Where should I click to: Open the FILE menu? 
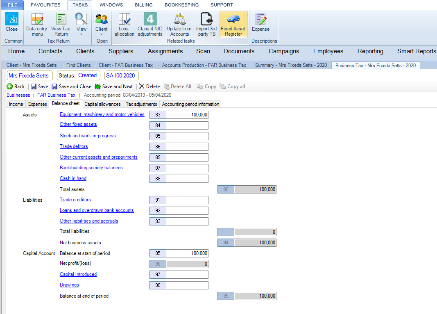click(13, 5)
